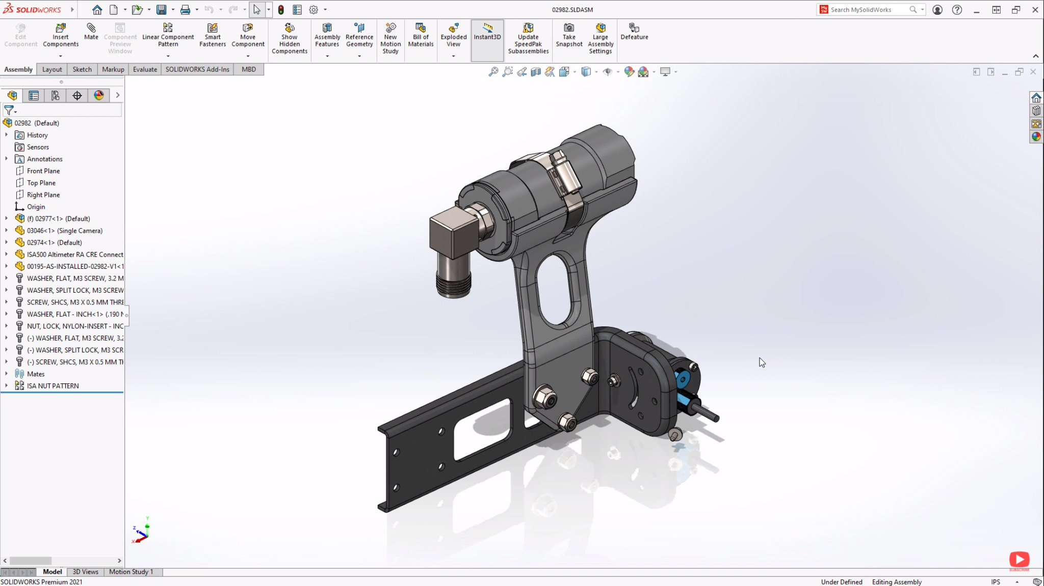Select the Reference Geometry tool
The height and width of the screenshot is (586, 1044).
pos(358,37)
